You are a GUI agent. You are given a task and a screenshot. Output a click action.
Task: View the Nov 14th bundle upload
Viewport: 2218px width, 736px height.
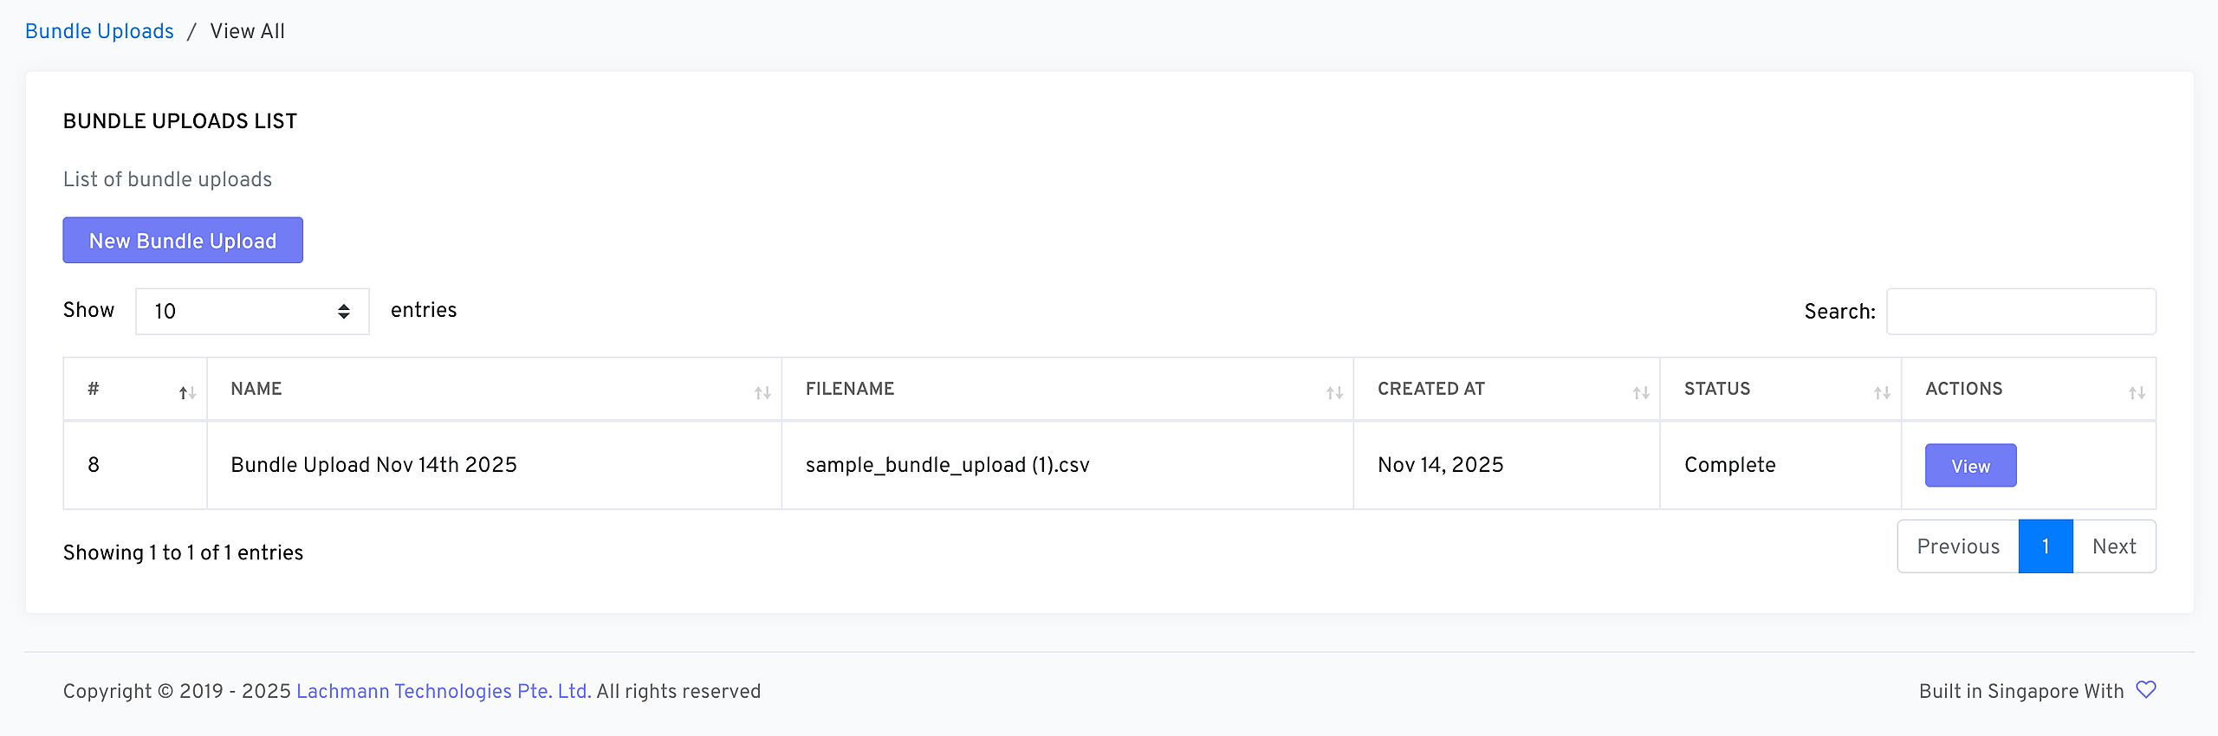pyautogui.click(x=1970, y=466)
